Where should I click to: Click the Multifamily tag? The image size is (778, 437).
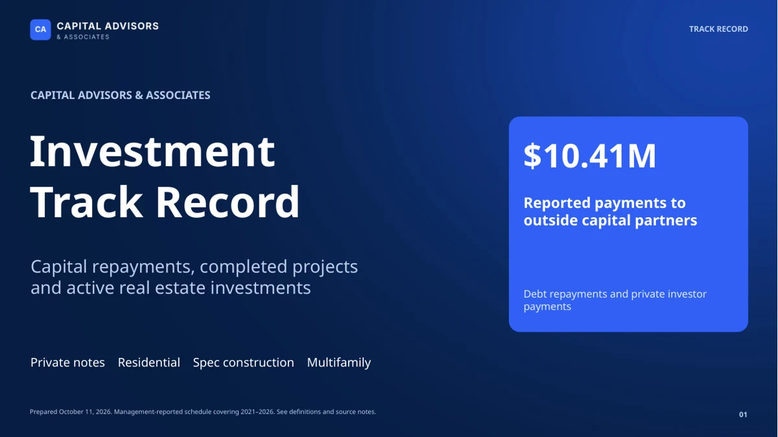[338, 362]
